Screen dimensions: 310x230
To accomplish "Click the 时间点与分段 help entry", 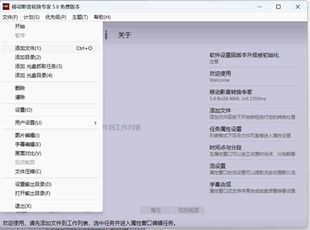I will (253, 150).
